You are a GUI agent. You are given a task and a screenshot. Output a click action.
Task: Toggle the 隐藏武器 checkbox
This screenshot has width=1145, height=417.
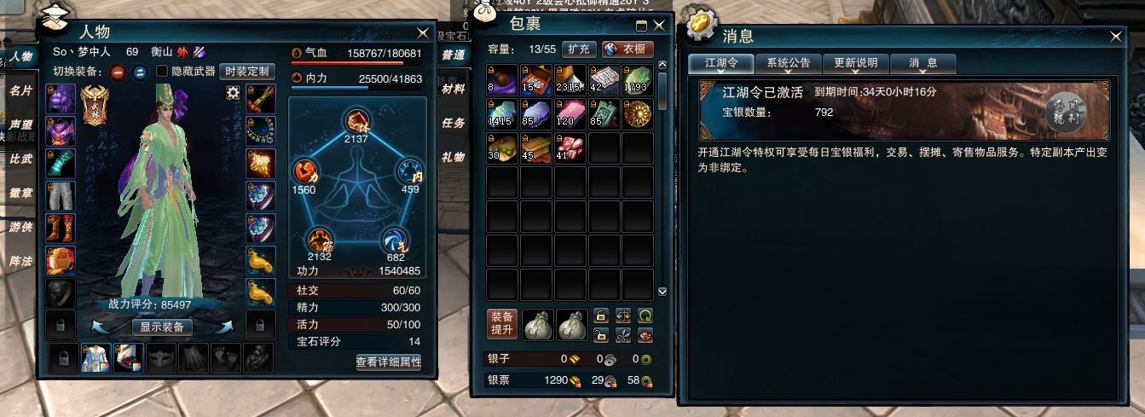163,72
